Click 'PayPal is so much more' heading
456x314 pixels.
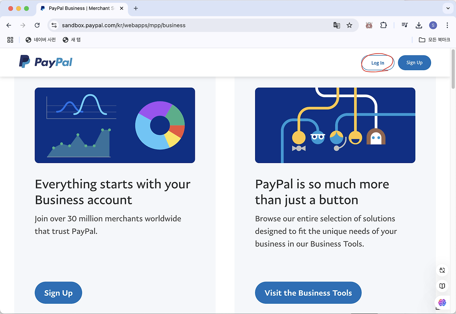[322, 192]
